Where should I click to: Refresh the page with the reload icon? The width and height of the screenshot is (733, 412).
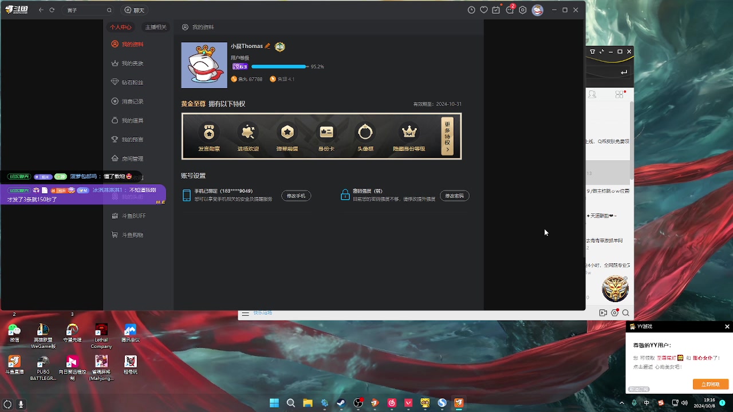(52, 10)
